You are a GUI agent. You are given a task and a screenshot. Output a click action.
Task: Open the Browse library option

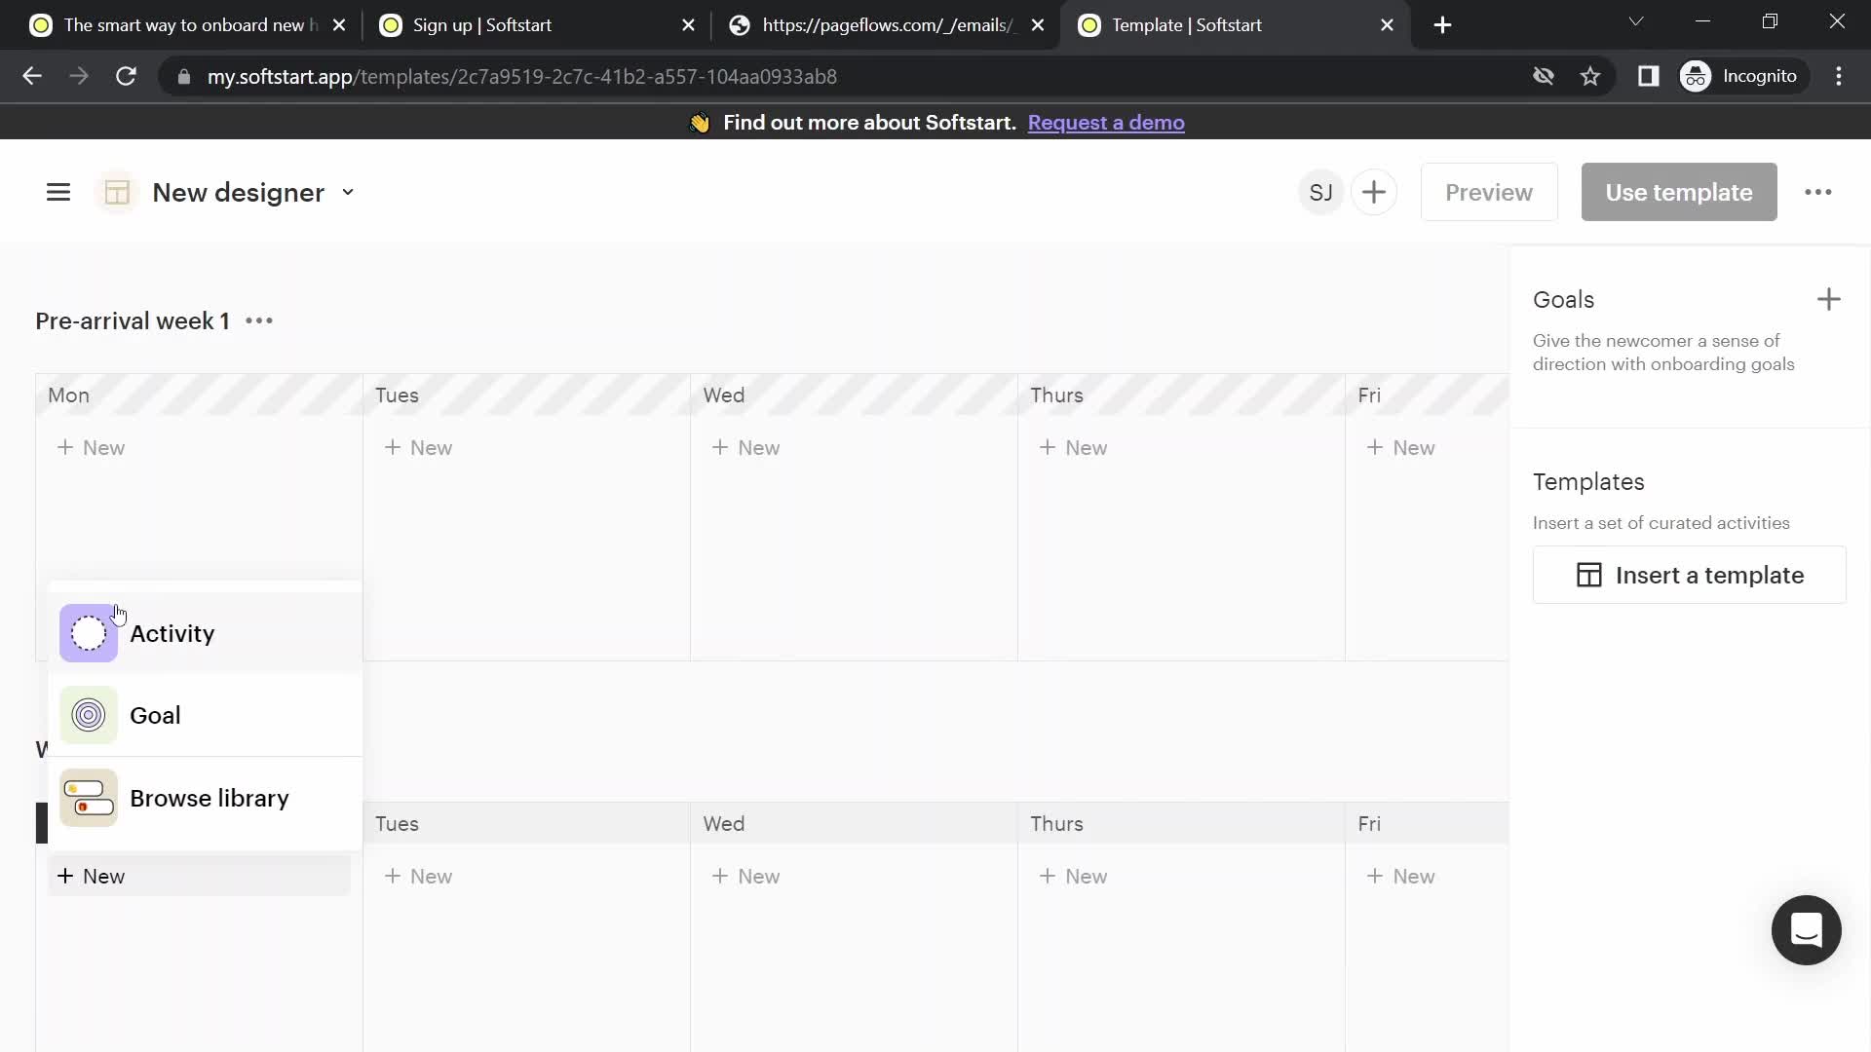pyautogui.click(x=210, y=798)
